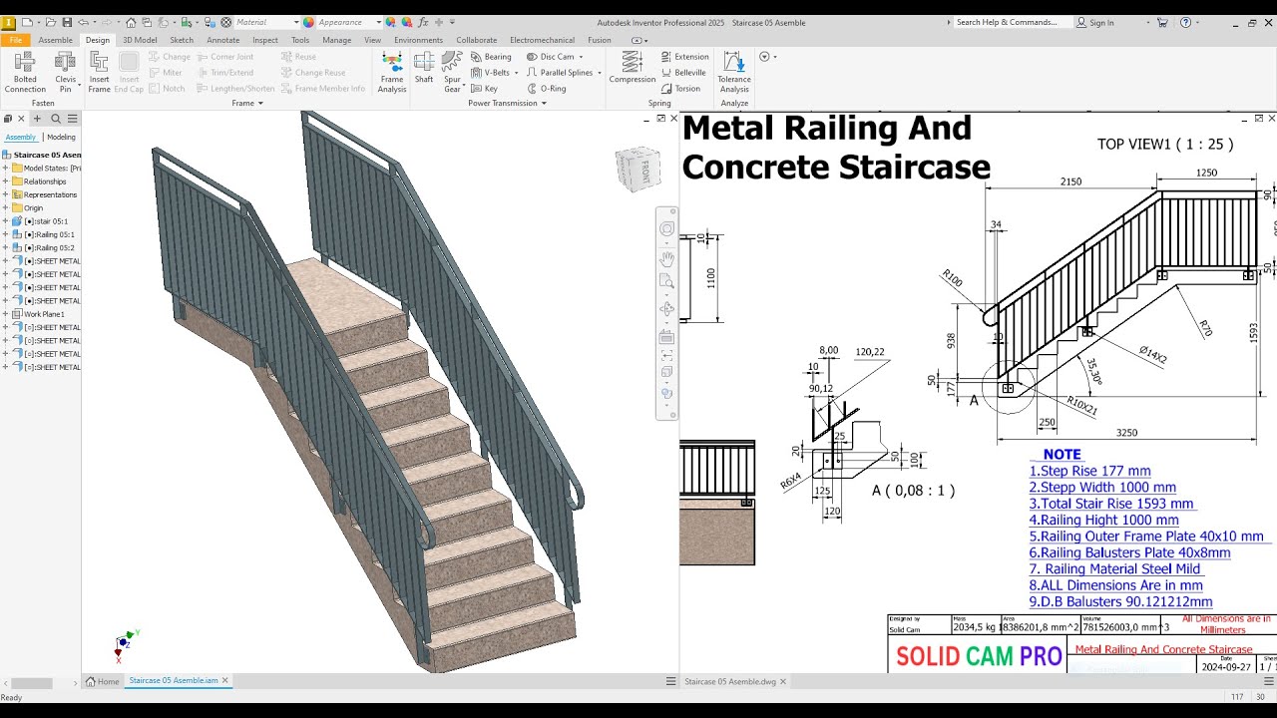
Task: Select the Staircase 05 Asemble root node
Action: point(42,155)
